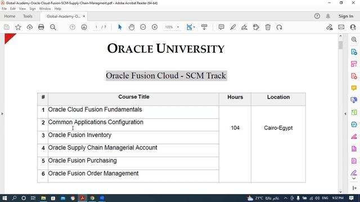Open File Explorer from the taskbar
Image resolution: width=360 pixels, height=202 pixels.
43,198
